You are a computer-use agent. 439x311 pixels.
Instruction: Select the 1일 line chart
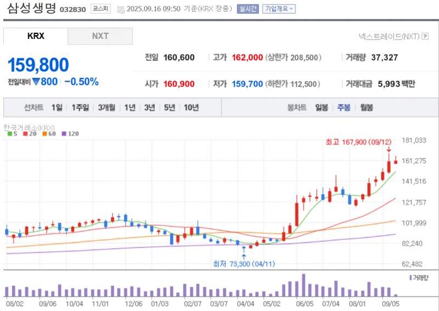57,108
